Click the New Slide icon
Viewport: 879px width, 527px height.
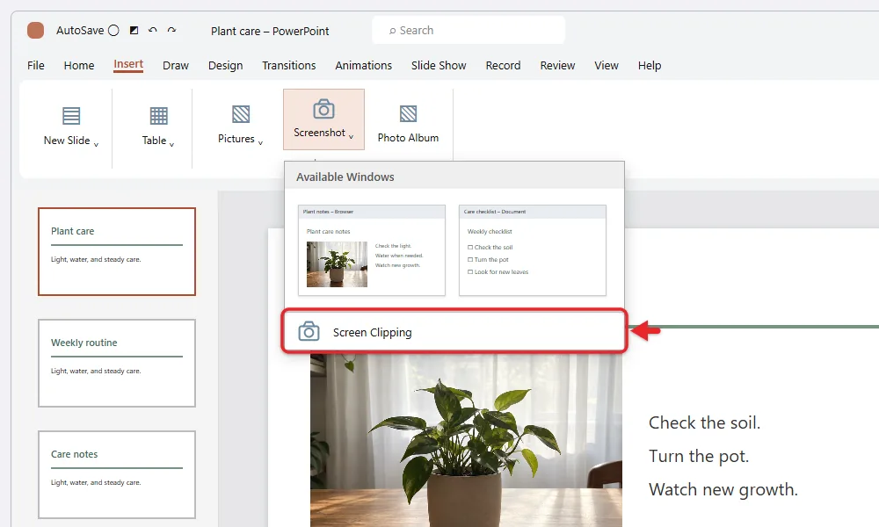click(x=71, y=116)
